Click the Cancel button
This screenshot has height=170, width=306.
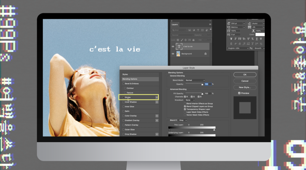click(245, 81)
